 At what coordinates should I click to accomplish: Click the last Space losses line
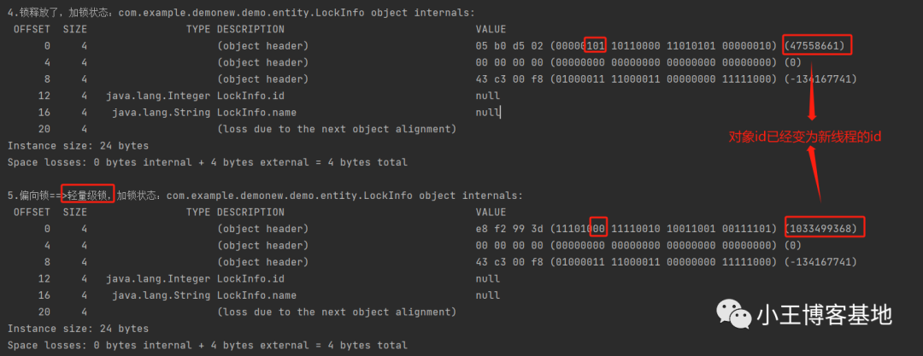[x=207, y=345]
